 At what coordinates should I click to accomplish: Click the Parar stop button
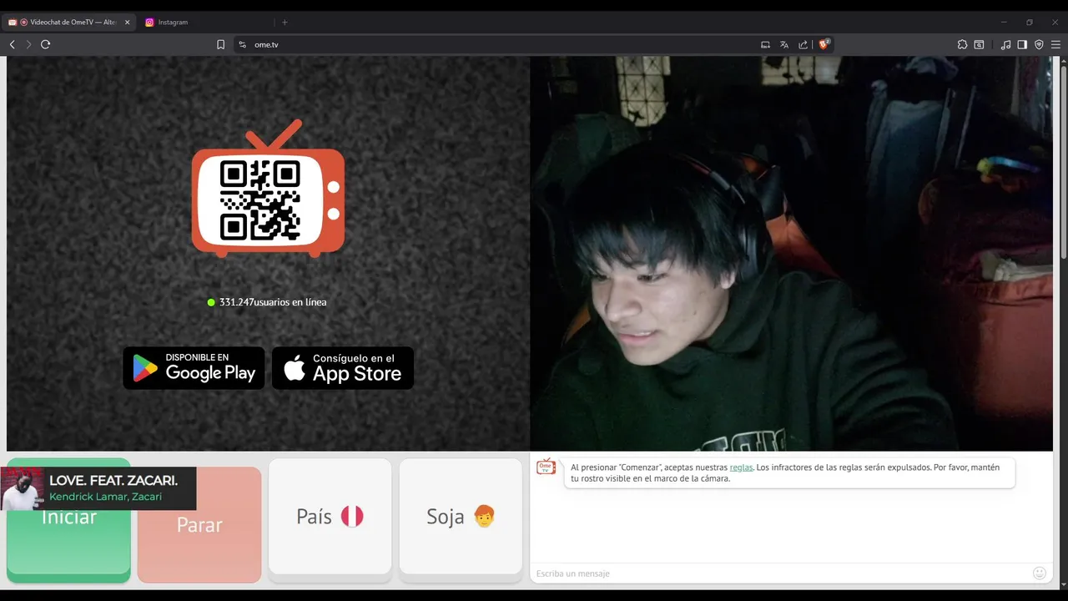point(199,525)
